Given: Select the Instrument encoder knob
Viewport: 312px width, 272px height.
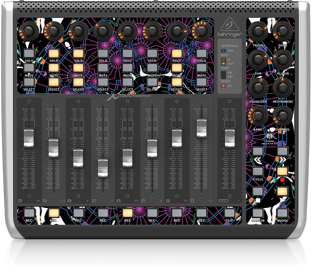Looking at the screenshot, I should (282, 87).
